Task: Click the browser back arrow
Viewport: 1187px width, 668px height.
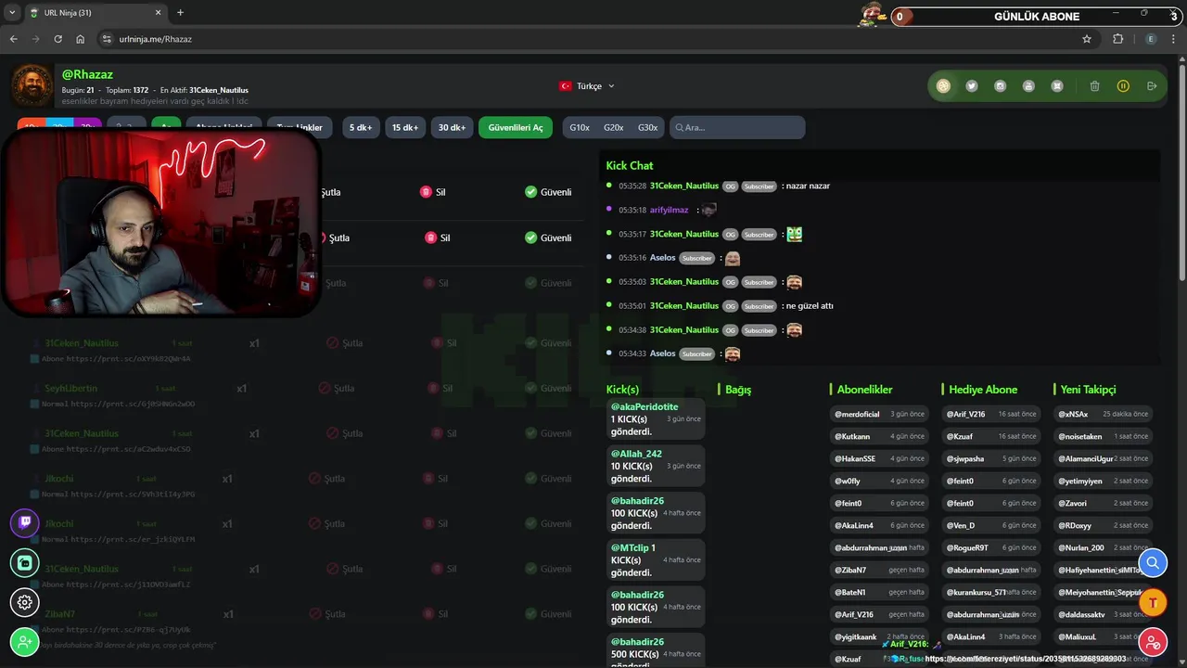Action: tap(13, 39)
